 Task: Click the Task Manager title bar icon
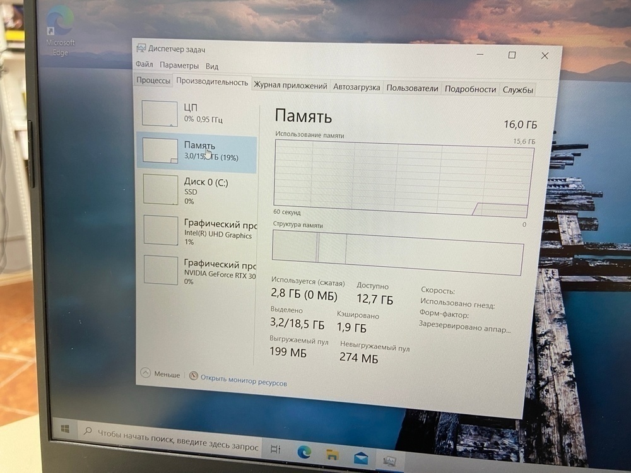point(141,48)
